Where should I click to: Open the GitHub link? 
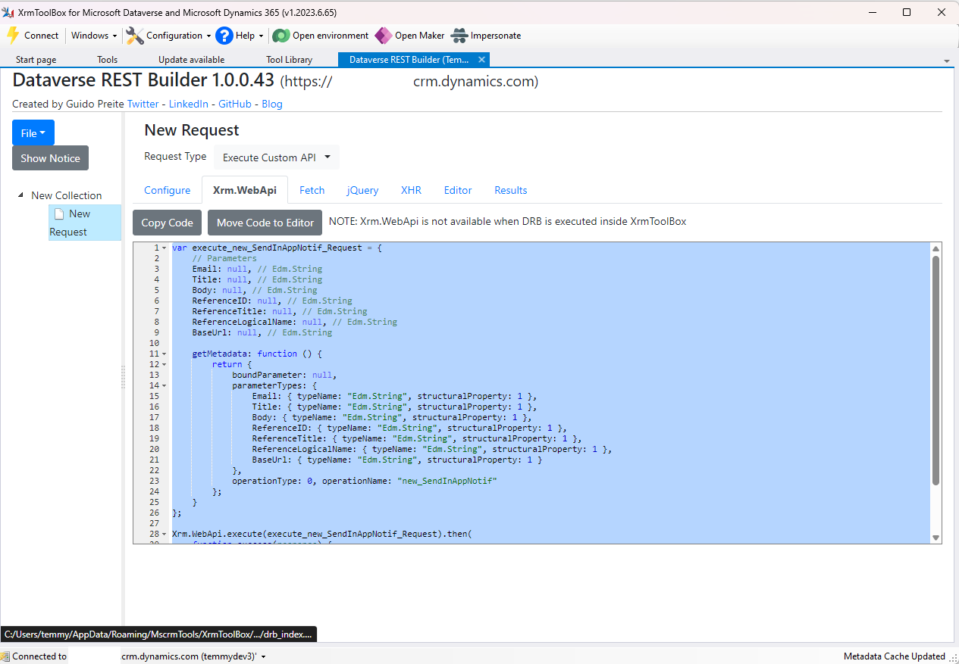pyautogui.click(x=235, y=104)
